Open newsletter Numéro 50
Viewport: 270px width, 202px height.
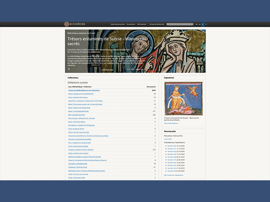(171, 151)
